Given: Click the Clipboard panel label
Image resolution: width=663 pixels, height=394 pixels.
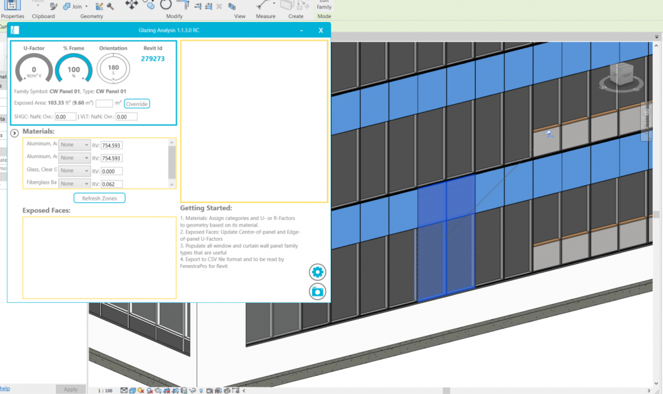Looking at the screenshot, I should (x=43, y=16).
